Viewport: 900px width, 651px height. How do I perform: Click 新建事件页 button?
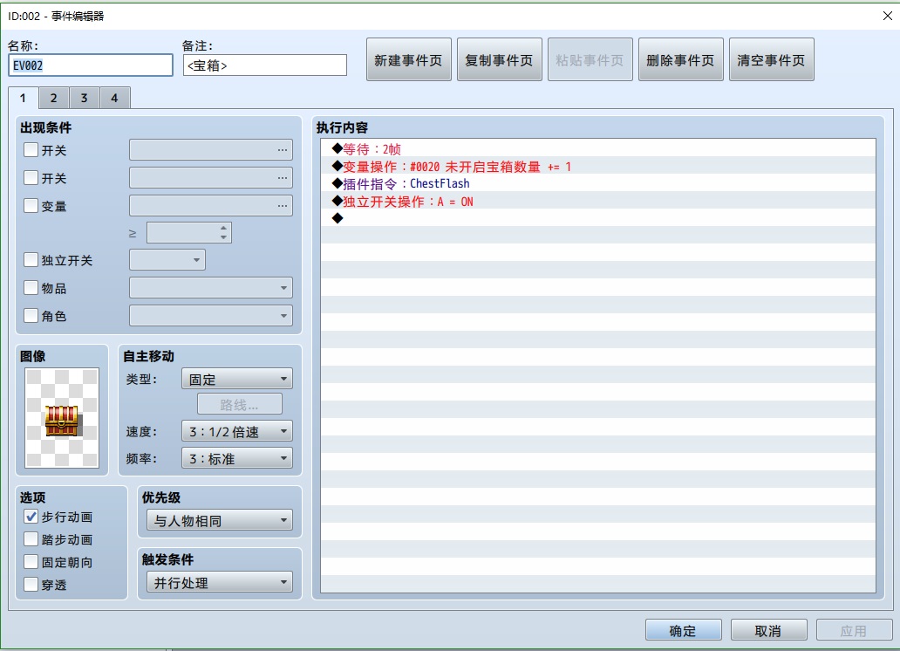coord(409,59)
